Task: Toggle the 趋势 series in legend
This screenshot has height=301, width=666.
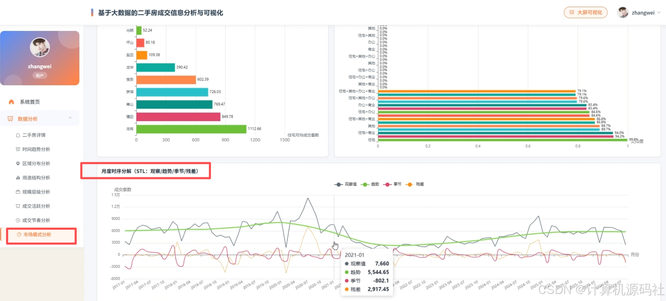Action: (370, 184)
